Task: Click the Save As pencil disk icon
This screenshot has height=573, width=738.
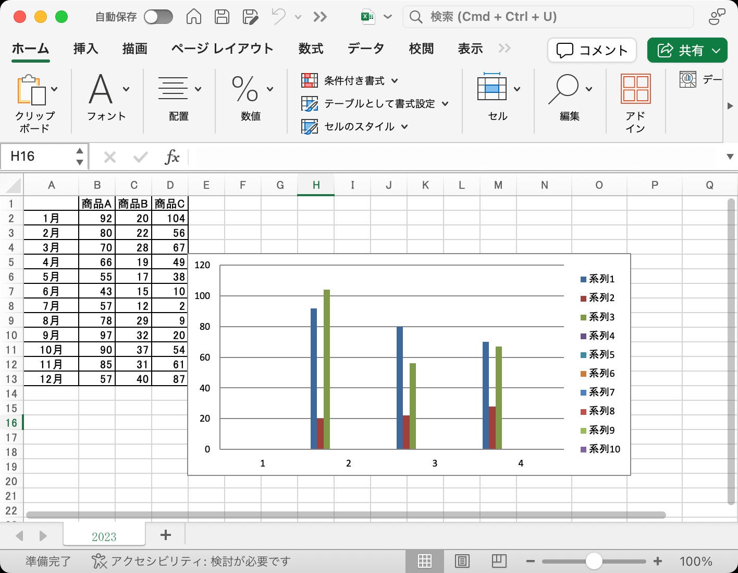Action: pyautogui.click(x=251, y=17)
